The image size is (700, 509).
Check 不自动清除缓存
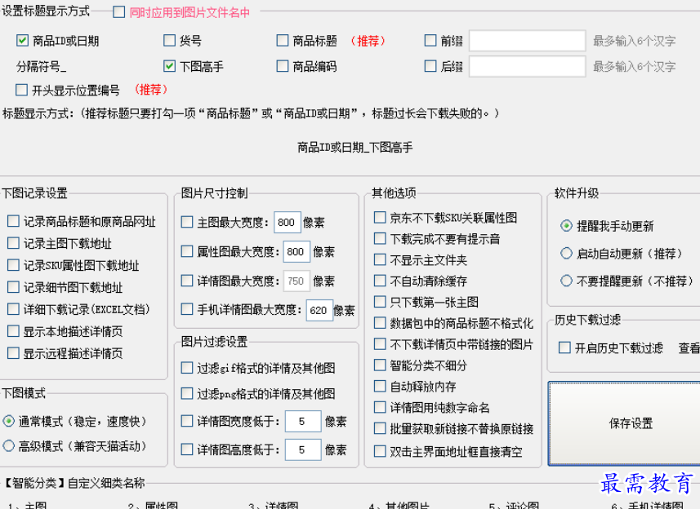click(380, 281)
